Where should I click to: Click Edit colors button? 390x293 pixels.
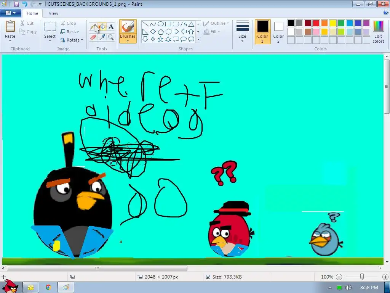point(378,32)
